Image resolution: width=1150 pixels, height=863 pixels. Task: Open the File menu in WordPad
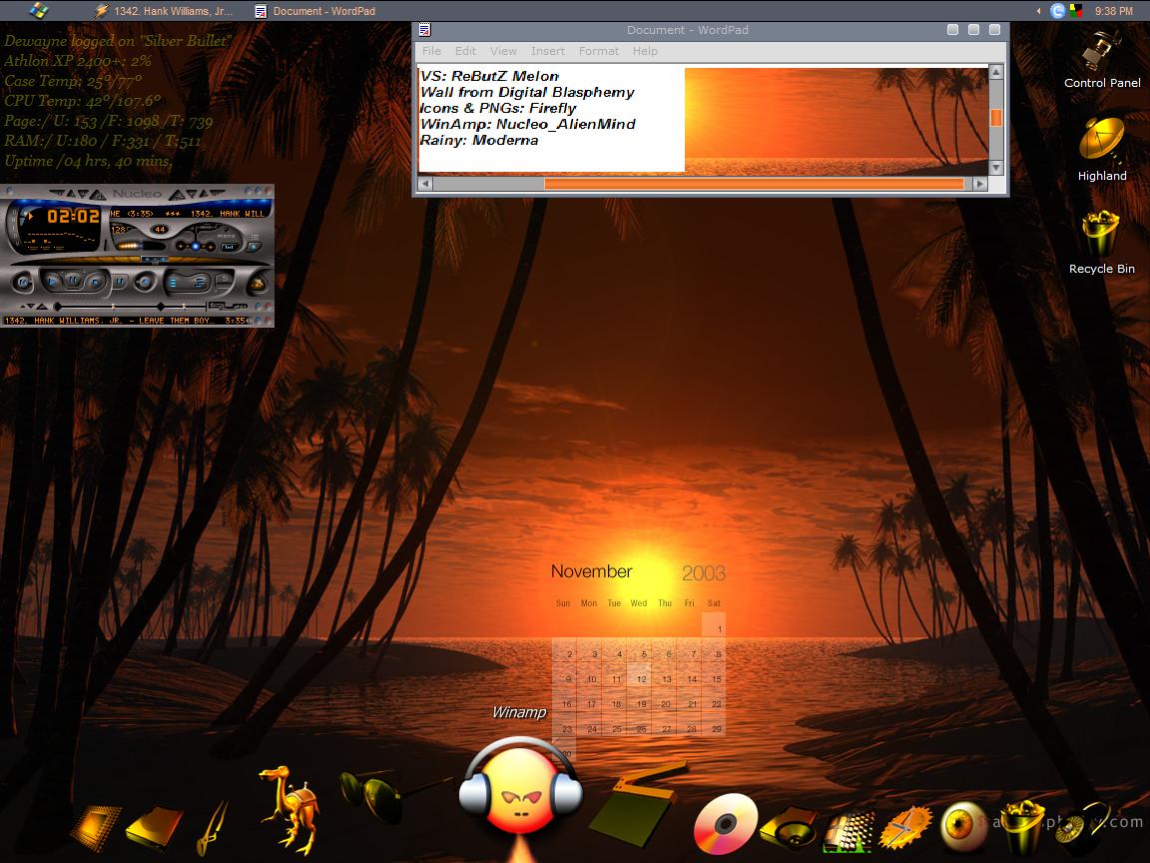point(431,51)
